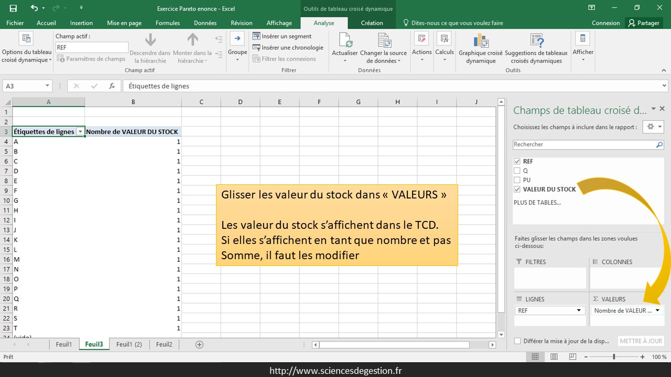This screenshot has height=377, width=671.
Task: Click the Partager button
Action: tap(644, 23)
